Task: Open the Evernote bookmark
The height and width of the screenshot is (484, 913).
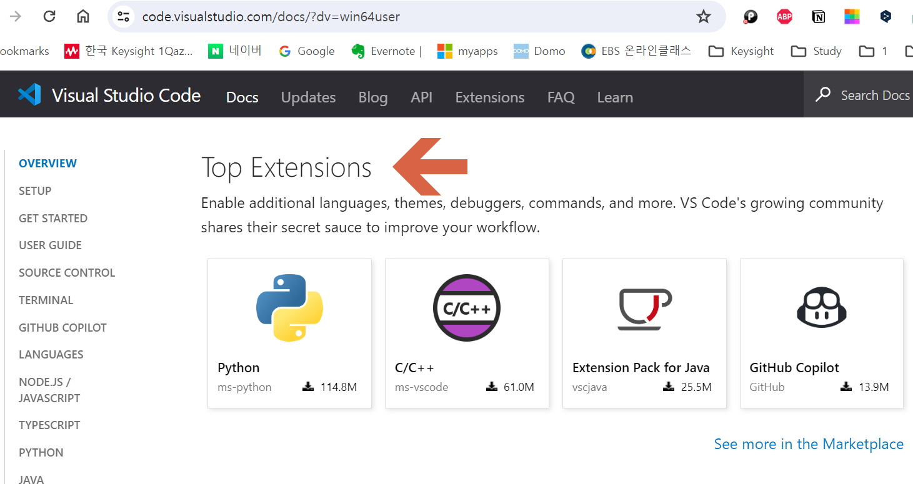Action: point(386,51)
